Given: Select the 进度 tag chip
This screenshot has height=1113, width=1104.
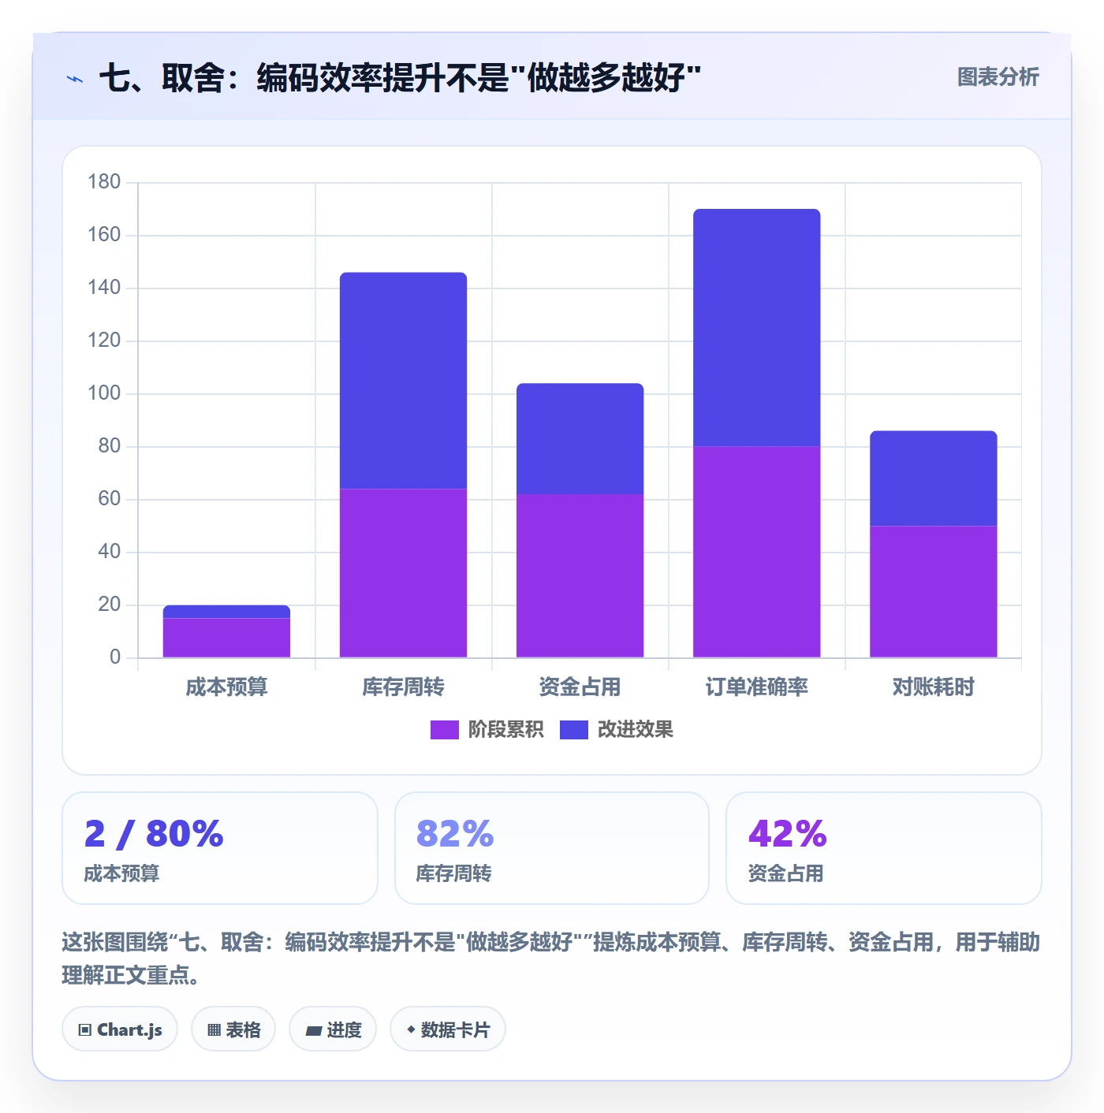Looking at the screenshot, I should pos(333,1029).
